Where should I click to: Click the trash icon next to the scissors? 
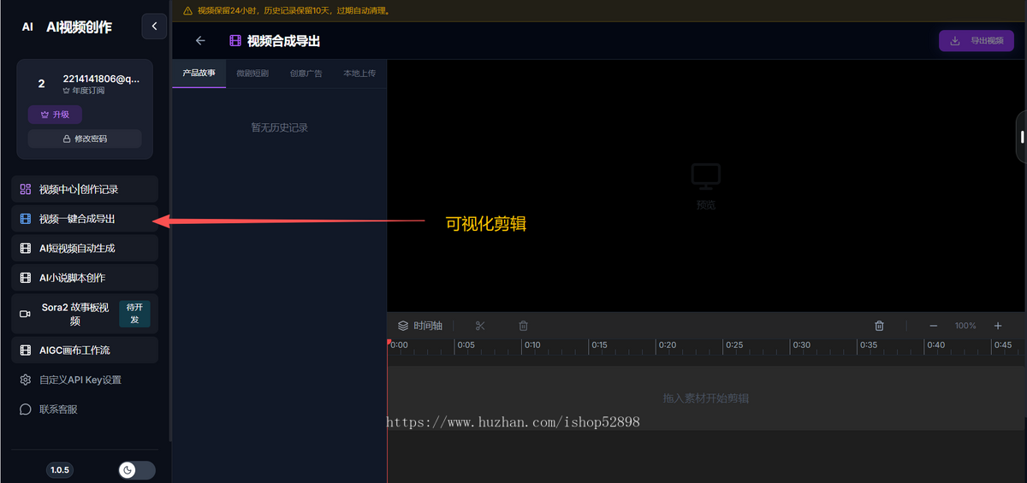coord(524,326)
